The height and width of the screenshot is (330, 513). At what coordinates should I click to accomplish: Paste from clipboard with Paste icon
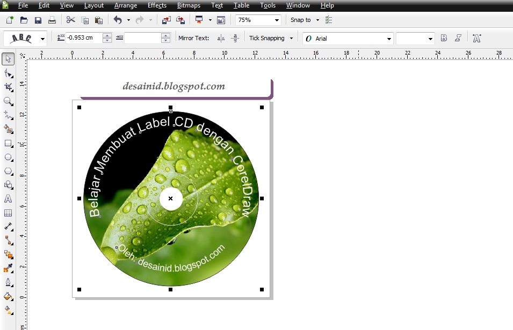[99, 20]
